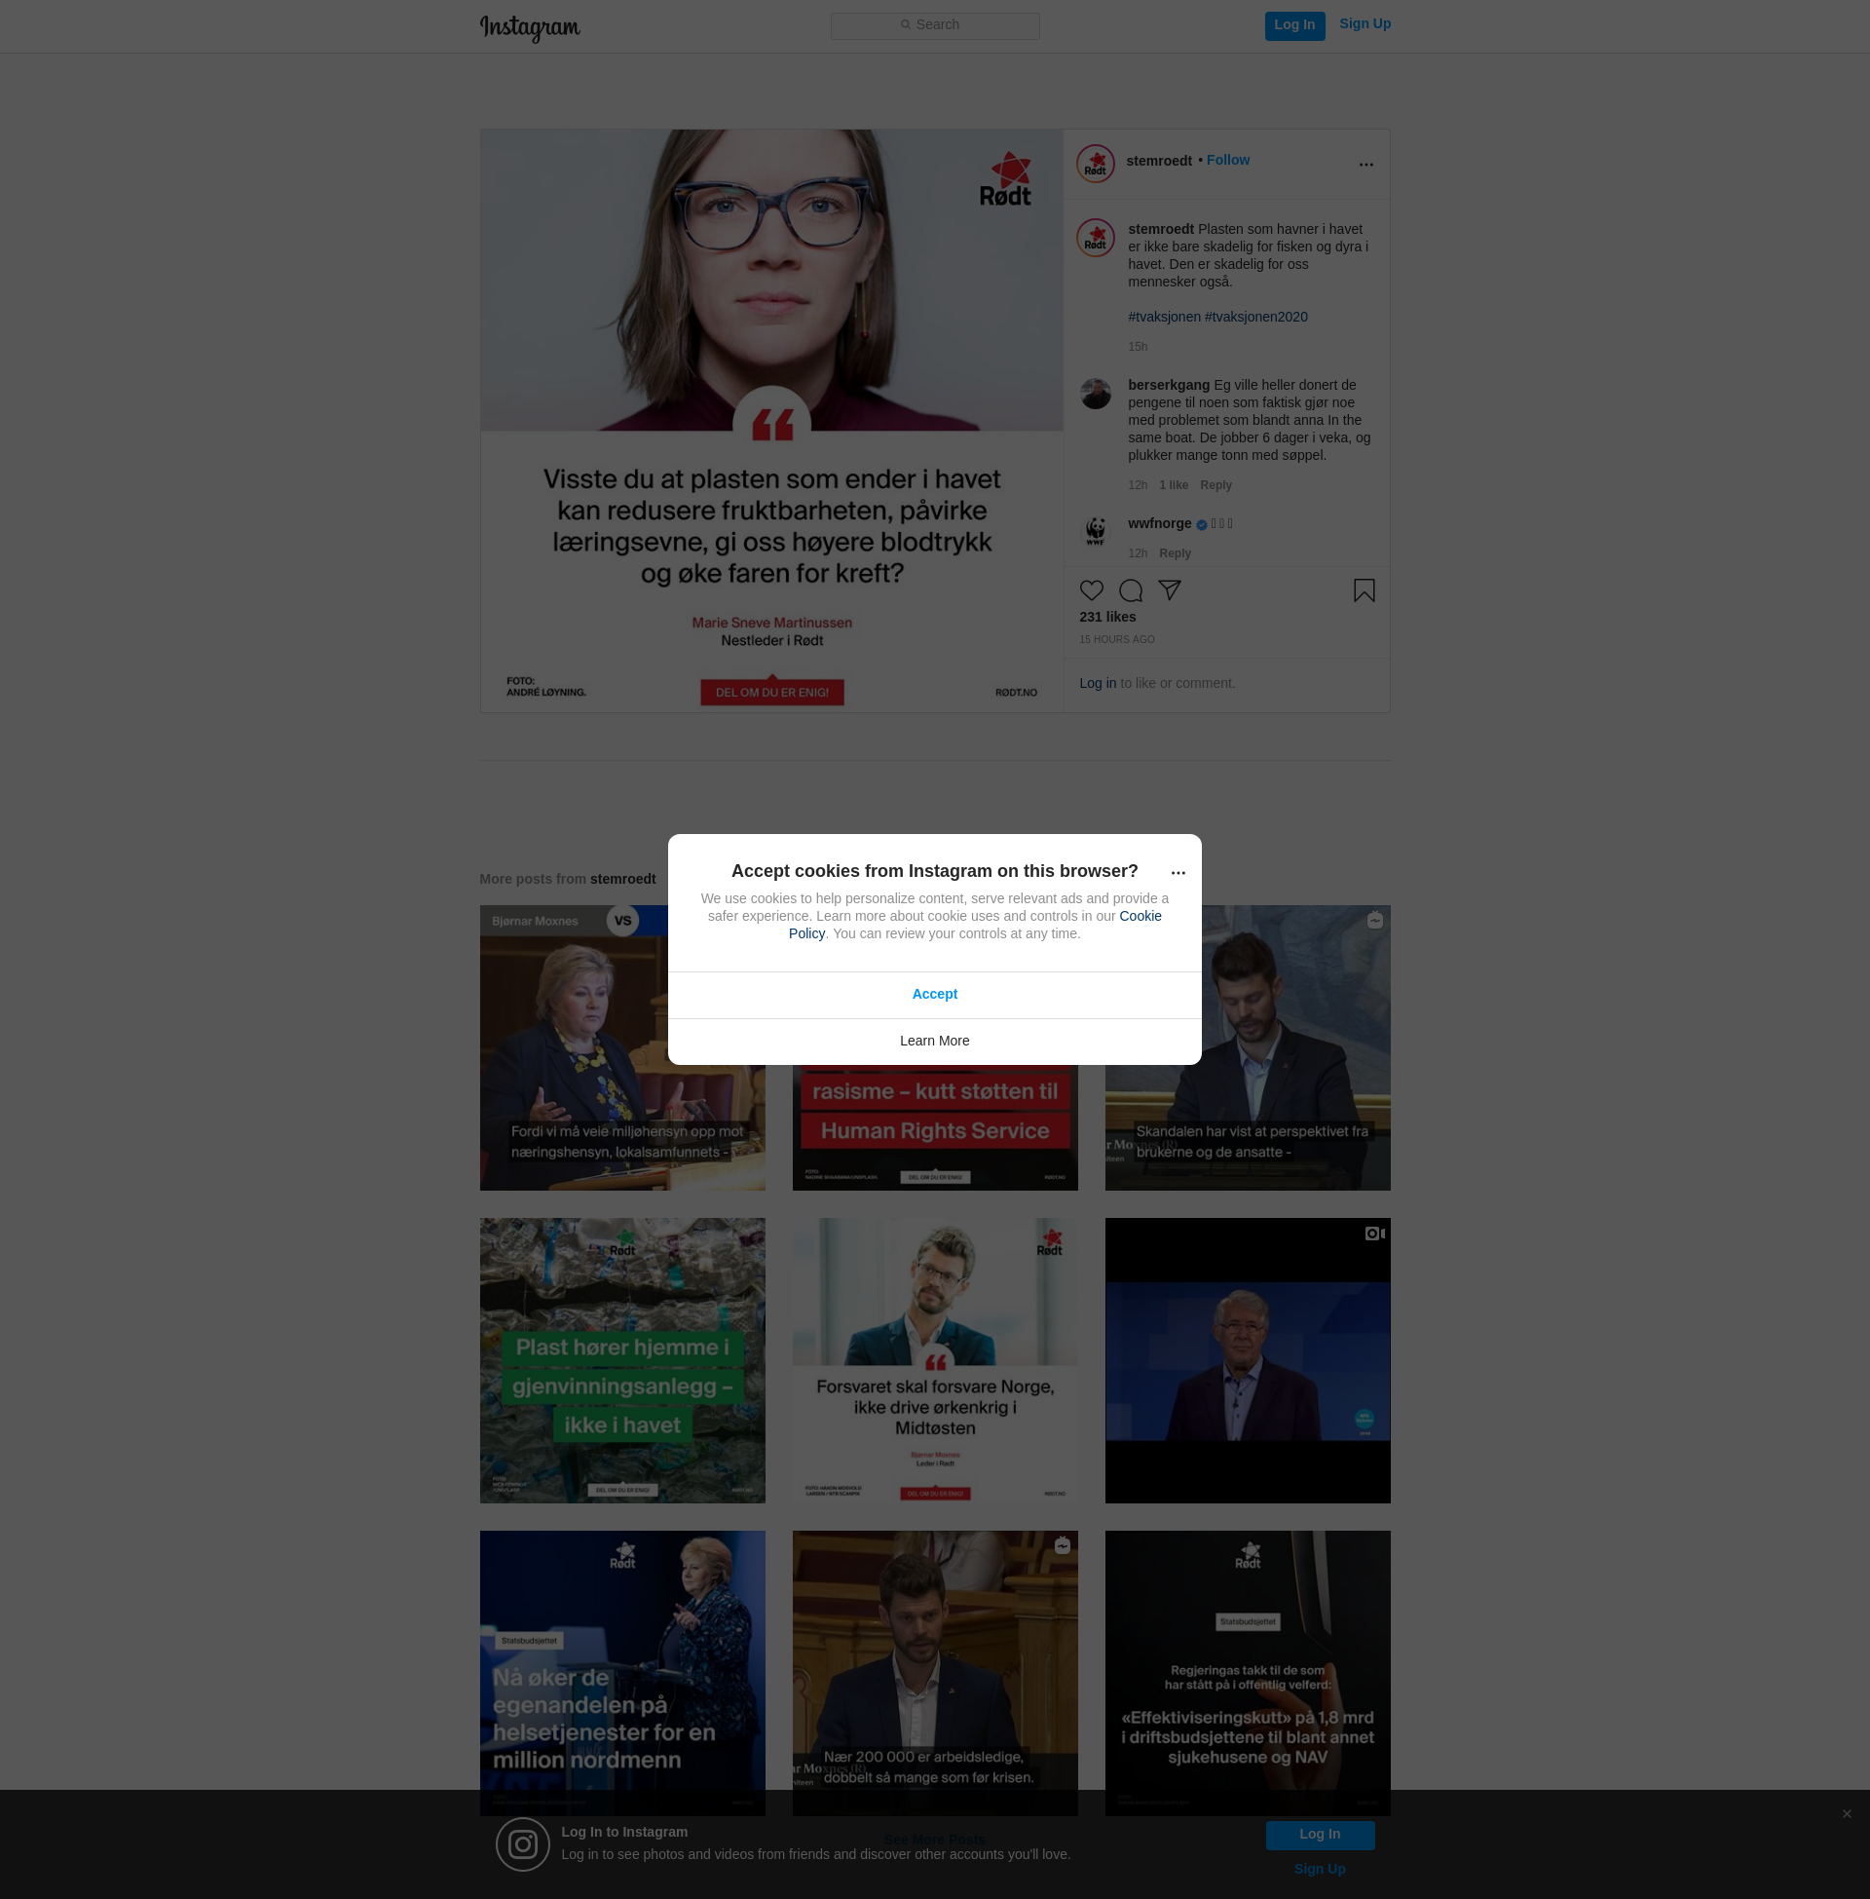Viewport: 1870px width, 1899px height.
Task: Close the bottom login banner
Action: pyautogui.click(x=1847, y=1813)
